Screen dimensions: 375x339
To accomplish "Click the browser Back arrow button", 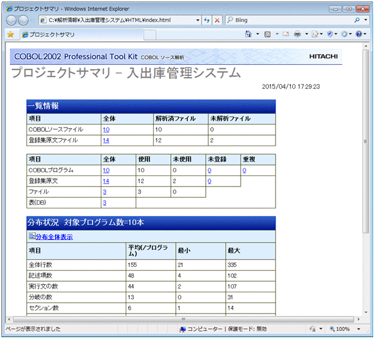I will [x=11, y=21].
